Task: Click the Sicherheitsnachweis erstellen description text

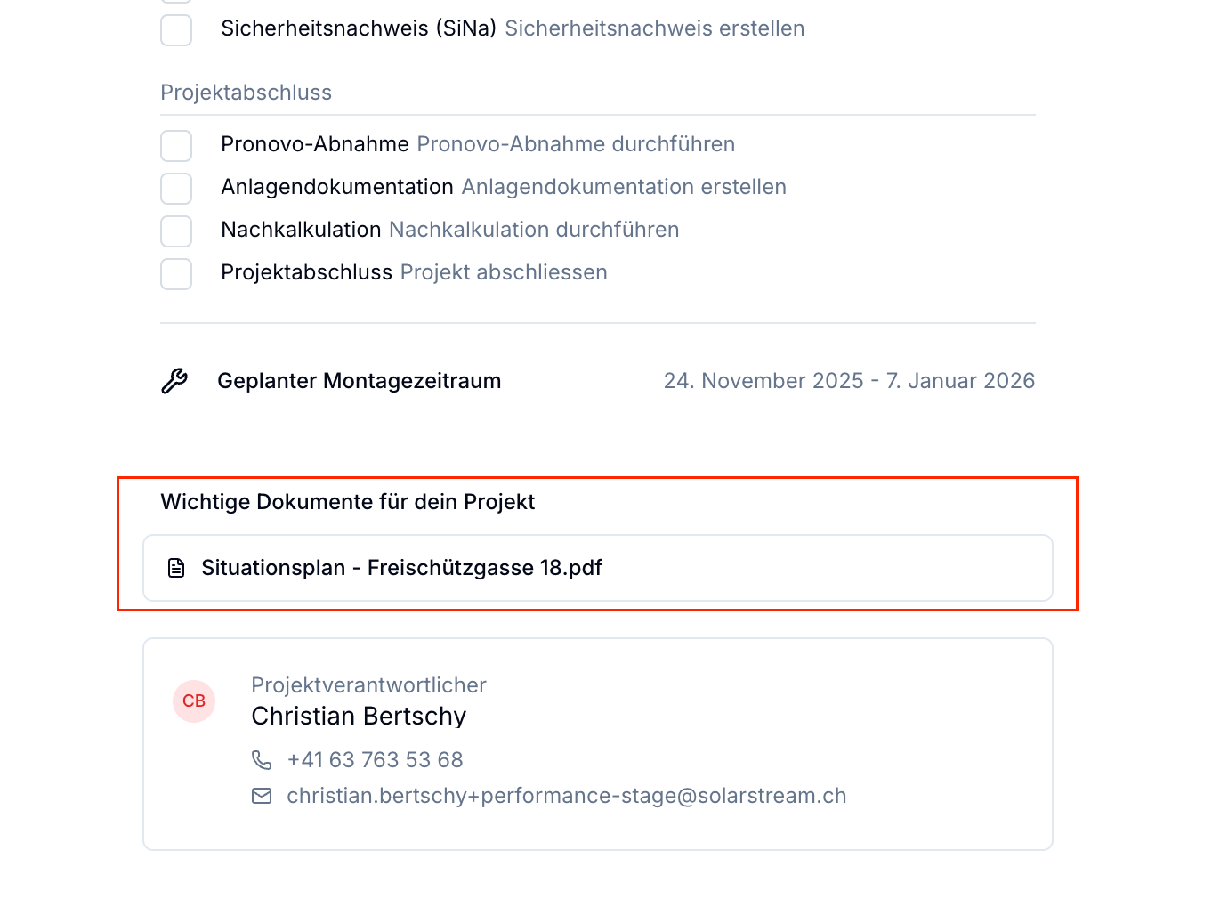Action: tap(655, 28)
